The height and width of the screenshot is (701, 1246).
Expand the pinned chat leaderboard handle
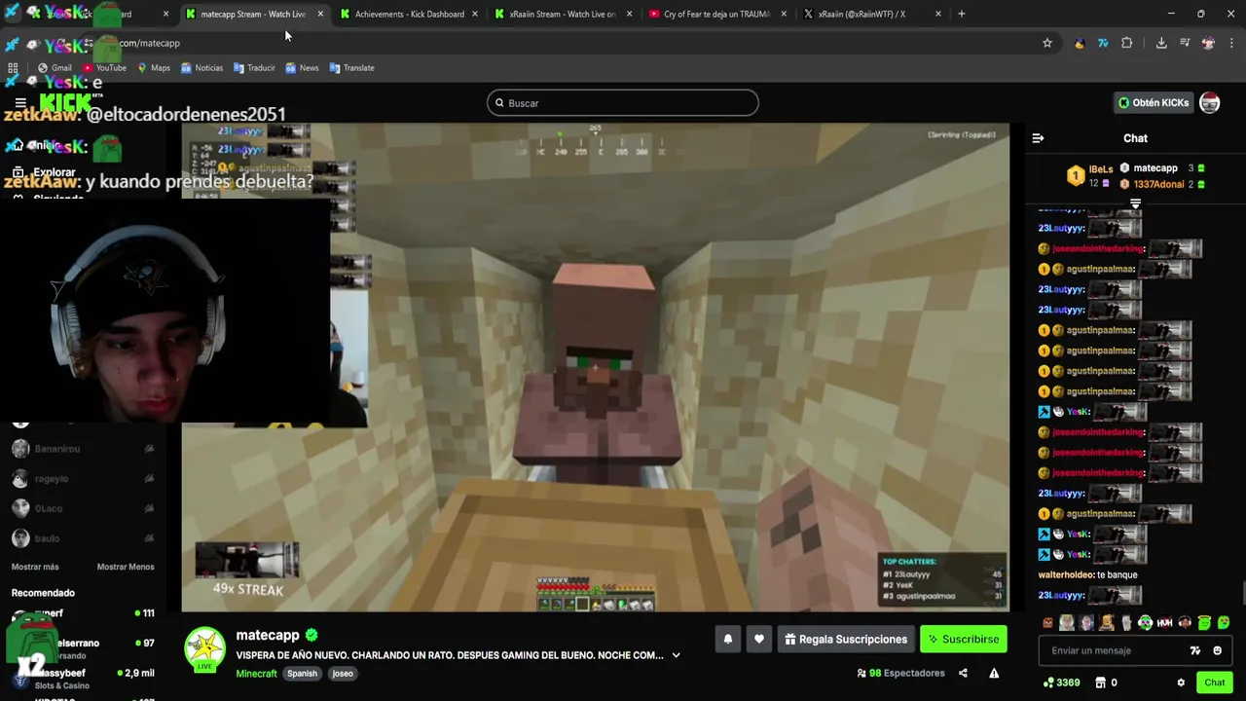pyautogui.click(x=1135, y=203)
